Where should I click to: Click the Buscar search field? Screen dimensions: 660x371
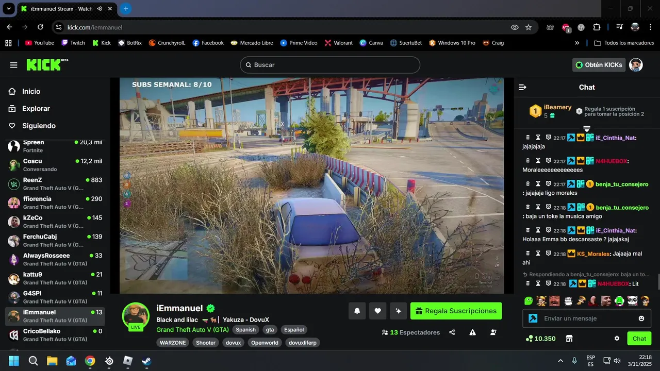click(x=330, y=65)
